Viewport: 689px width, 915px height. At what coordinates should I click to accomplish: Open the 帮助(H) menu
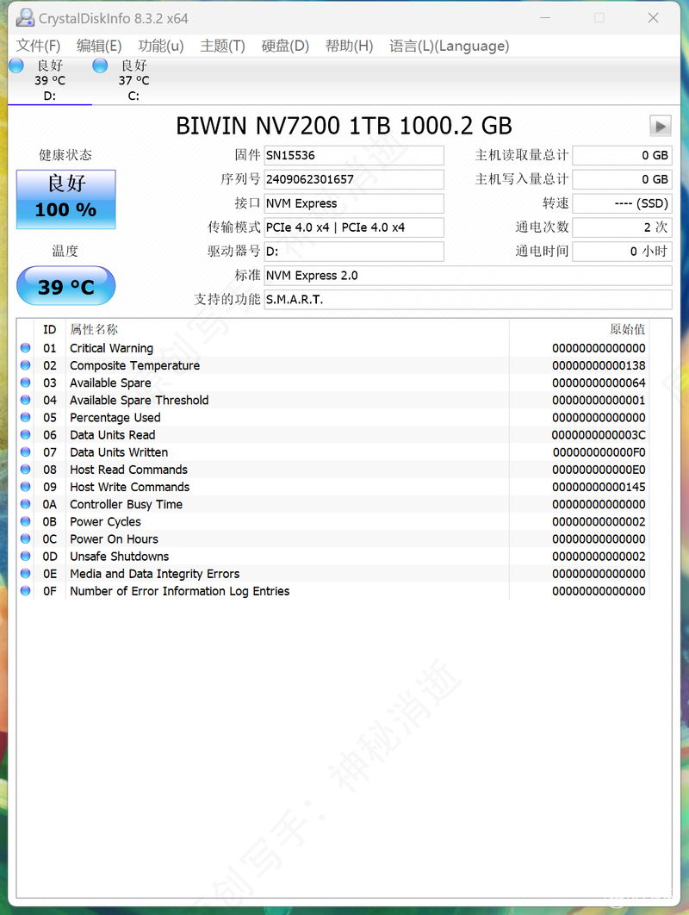pyautogui.click(x=349, y=46)
